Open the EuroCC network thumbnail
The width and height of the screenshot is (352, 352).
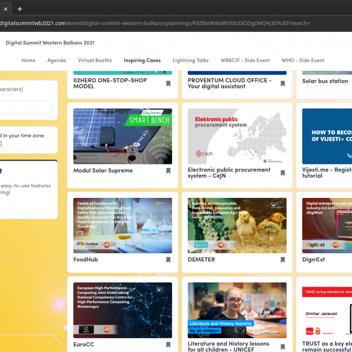pyautogui.click(x=123, y=310)
